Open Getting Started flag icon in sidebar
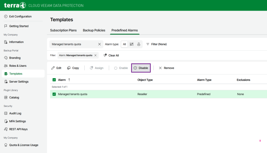Viewport: 267px width, 153px height. click(6, 26)
